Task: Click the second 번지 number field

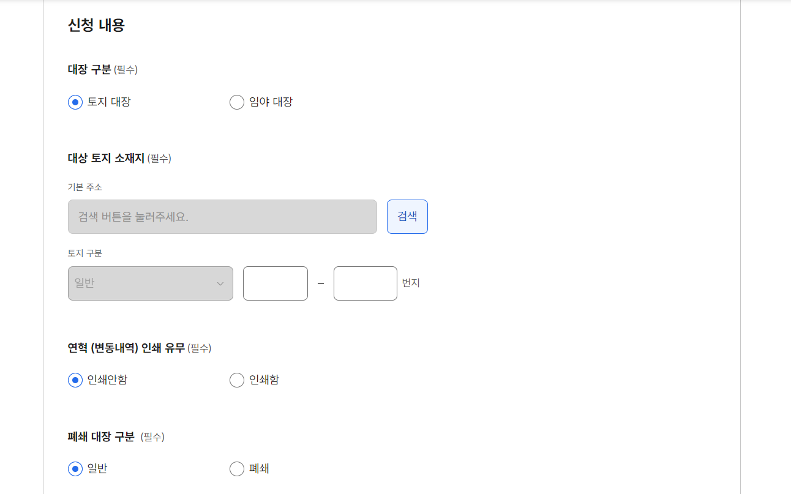Action: coord(365,283)
